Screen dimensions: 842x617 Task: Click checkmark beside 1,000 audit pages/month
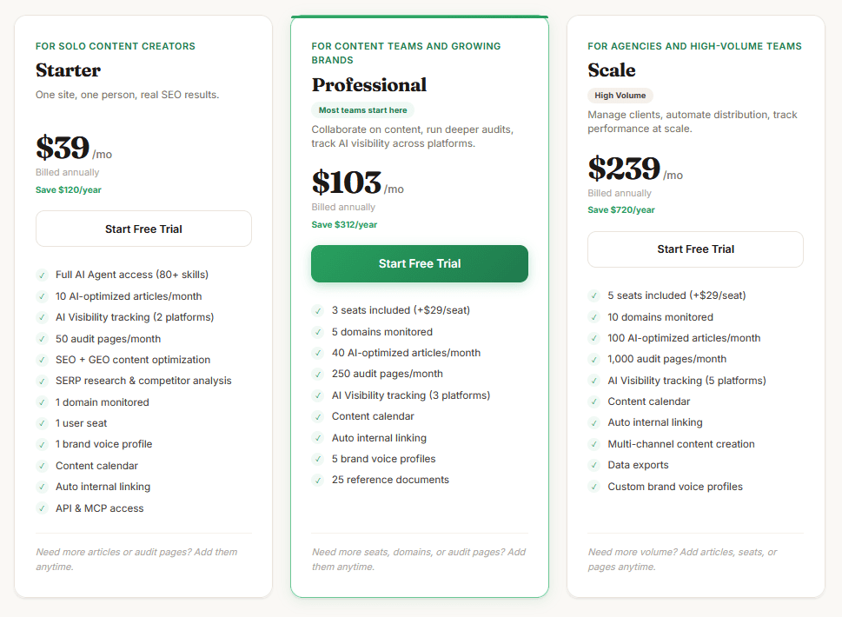click(593, 359)
